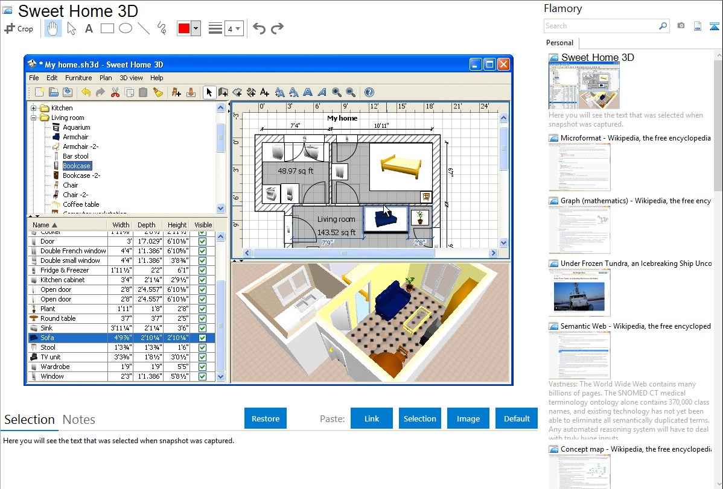Choose the Create rooms mode icon
The width and height of the screenshot is (723, 489).
point(237,92)
